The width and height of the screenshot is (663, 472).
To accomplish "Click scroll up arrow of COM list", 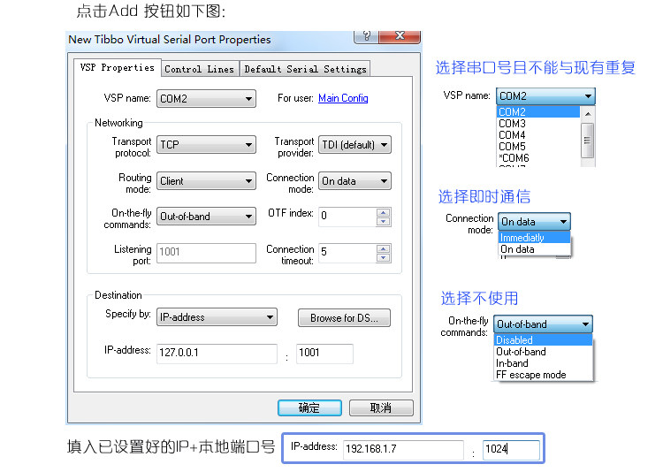I will 587,114.
